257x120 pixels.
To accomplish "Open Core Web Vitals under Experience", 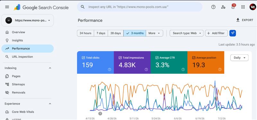I will [28, 112].
